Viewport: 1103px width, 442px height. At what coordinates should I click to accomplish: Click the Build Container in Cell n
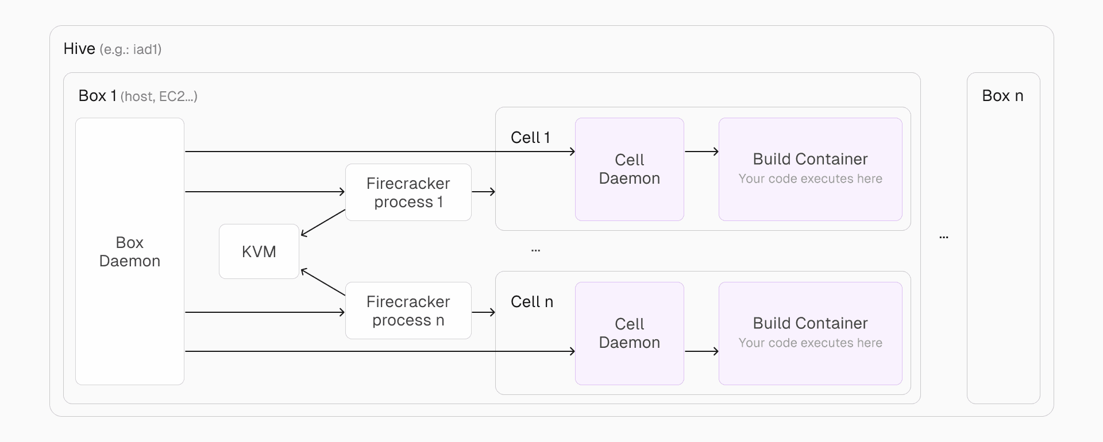pyautogui.click(x=810, y=334)
